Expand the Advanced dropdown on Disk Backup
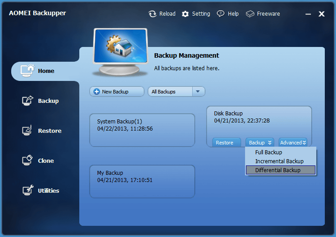This screenshot has height=237, width=336. click(293, 143)
